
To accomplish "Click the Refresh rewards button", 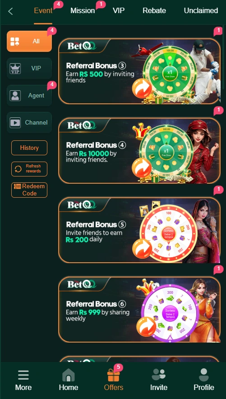I will [29, 169].
